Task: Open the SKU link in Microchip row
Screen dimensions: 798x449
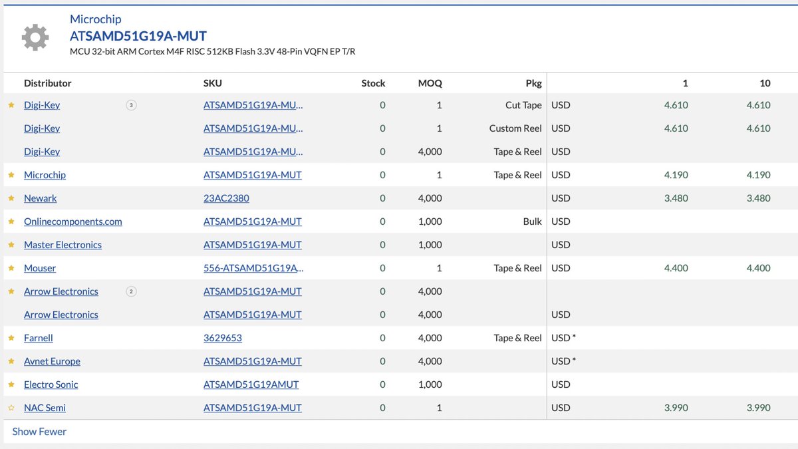Action: tap(253, 175)
